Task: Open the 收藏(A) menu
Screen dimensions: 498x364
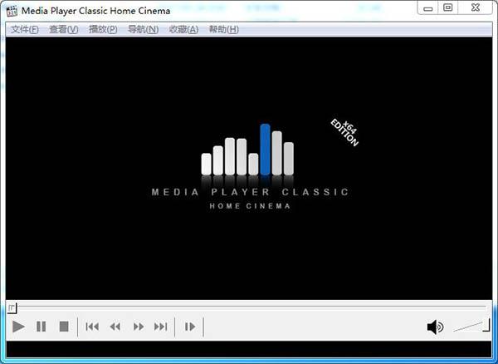Action: [183, 30]
